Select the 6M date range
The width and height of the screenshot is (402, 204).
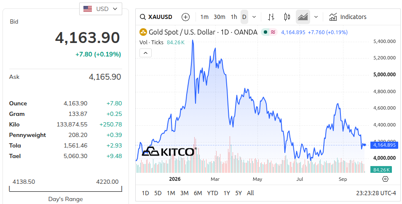(x=198, y=193)
